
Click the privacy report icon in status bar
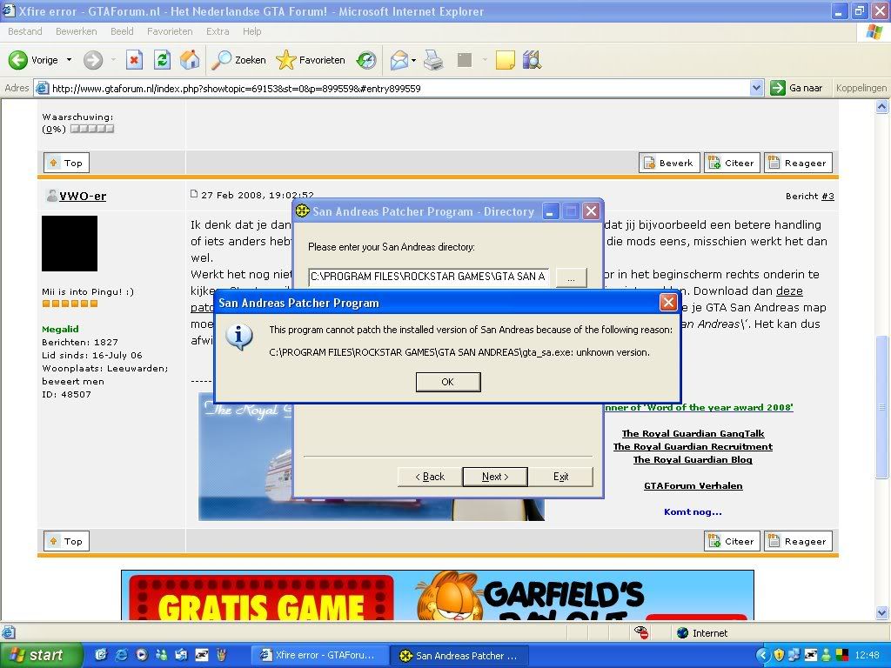(641, 633)
